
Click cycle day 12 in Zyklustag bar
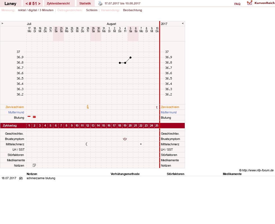(x=88, y=125)
